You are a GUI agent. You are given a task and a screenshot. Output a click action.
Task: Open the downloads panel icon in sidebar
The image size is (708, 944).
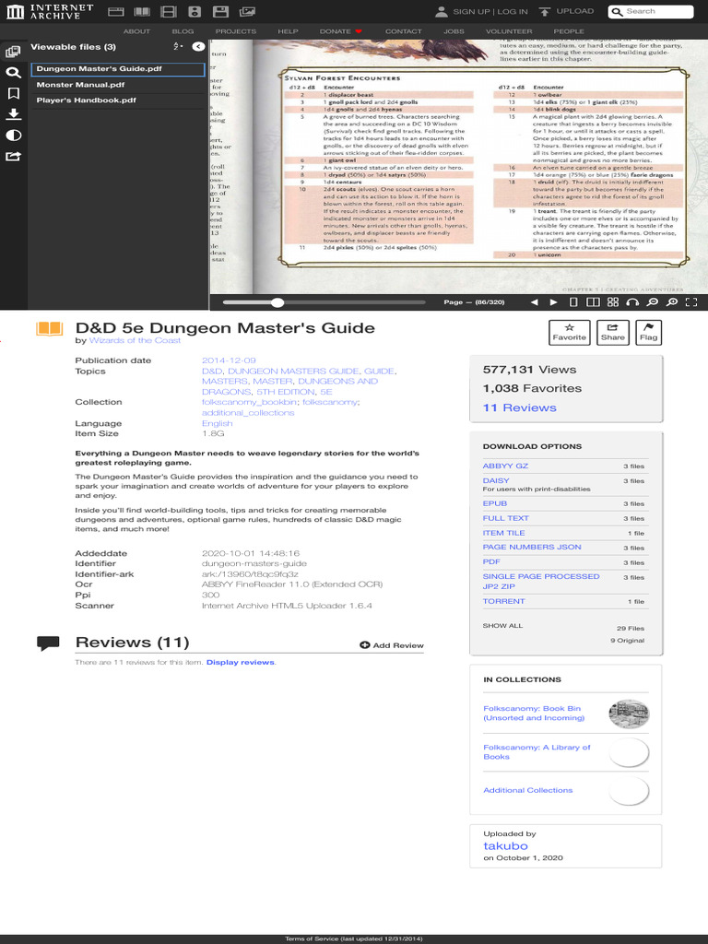point(13,113)
